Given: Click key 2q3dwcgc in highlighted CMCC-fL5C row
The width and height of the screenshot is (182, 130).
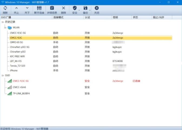Looking at the screenshot, I should (x=118, y=38).
